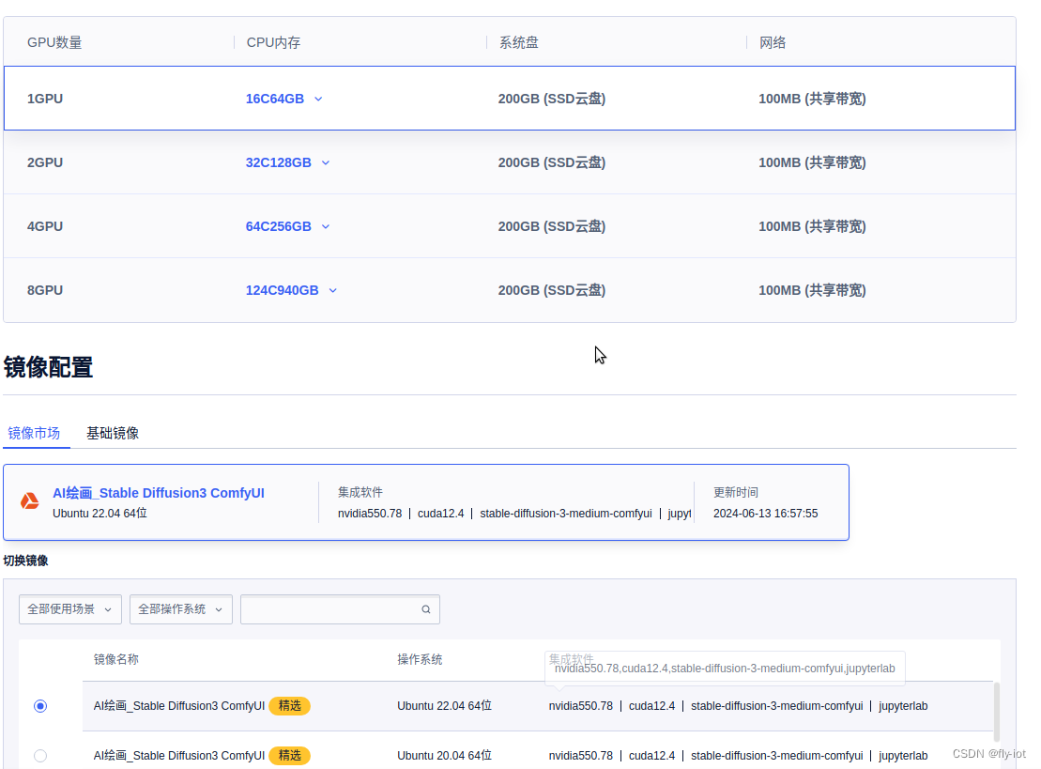Click the 系统盘 column header
Image resolution: width=1041 pixels, height=769 pixels.
[518, 42]
